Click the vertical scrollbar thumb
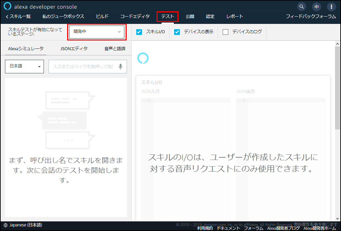 (337, 88)
